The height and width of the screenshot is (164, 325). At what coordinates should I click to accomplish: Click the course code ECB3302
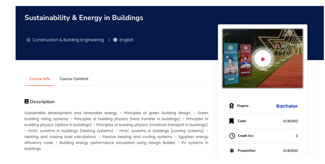(290, 121)
